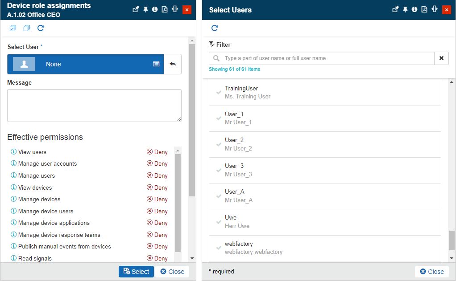Image resolution: width=456 pixels, height=281 pixels.
Task: Check the TrainingUser entry
Action: click(219, 93)
